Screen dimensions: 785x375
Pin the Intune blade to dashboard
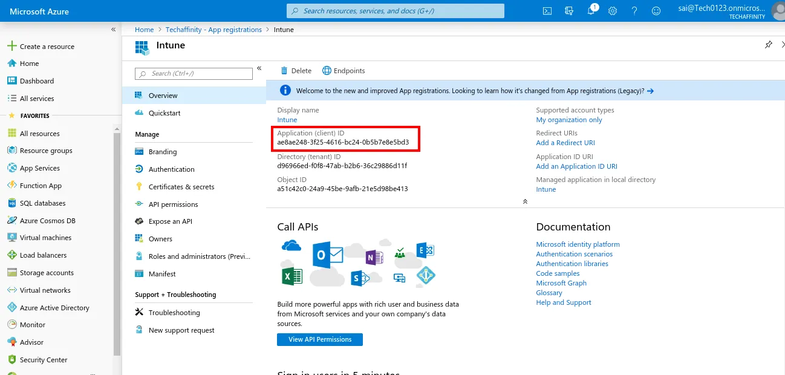769,45
